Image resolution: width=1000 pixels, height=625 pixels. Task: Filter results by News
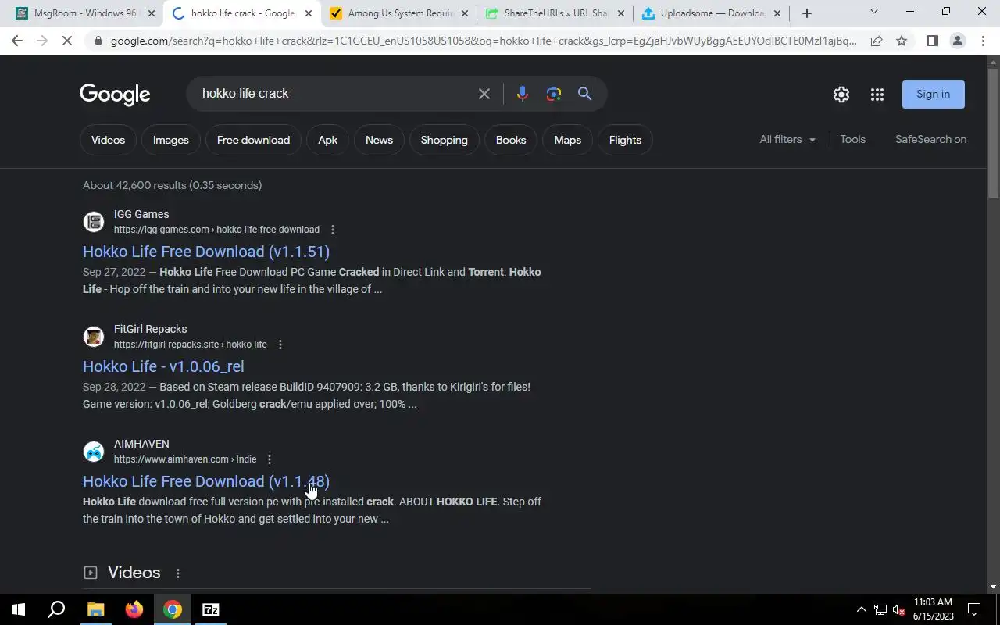click(x=379, y=141)
